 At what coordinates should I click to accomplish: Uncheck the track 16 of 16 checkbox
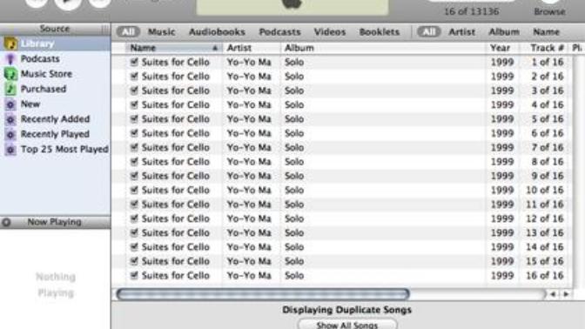coord(134,275)
